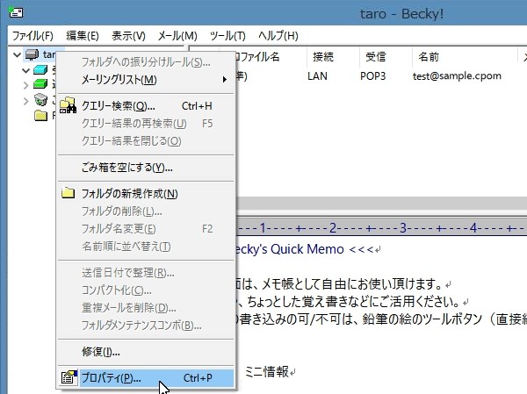Click the binoculars icon for クエリー検索
The image size is (527, 394).
[69, 106]
